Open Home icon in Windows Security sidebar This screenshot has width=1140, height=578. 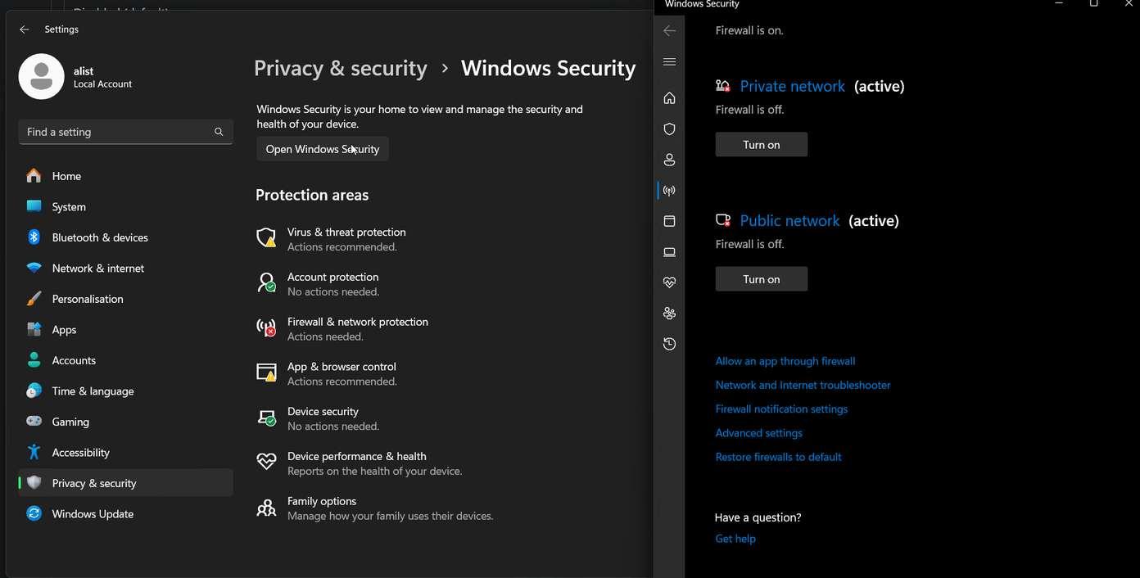(669, 98)
